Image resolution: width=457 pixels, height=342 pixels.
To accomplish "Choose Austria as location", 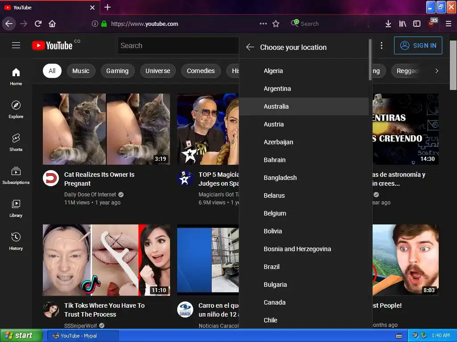I will 303,124.
